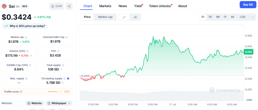Click the 27 Jul date label on axis
Viewport: 258px width, 110px height.
172,104
